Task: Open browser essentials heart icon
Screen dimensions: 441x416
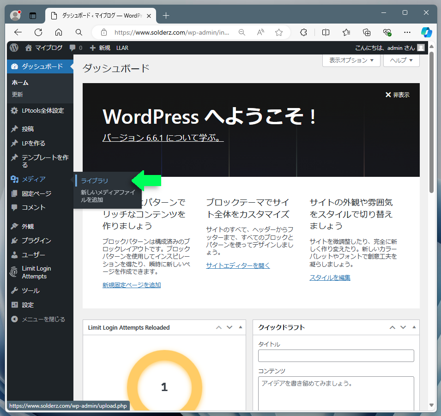Action: 387,32
